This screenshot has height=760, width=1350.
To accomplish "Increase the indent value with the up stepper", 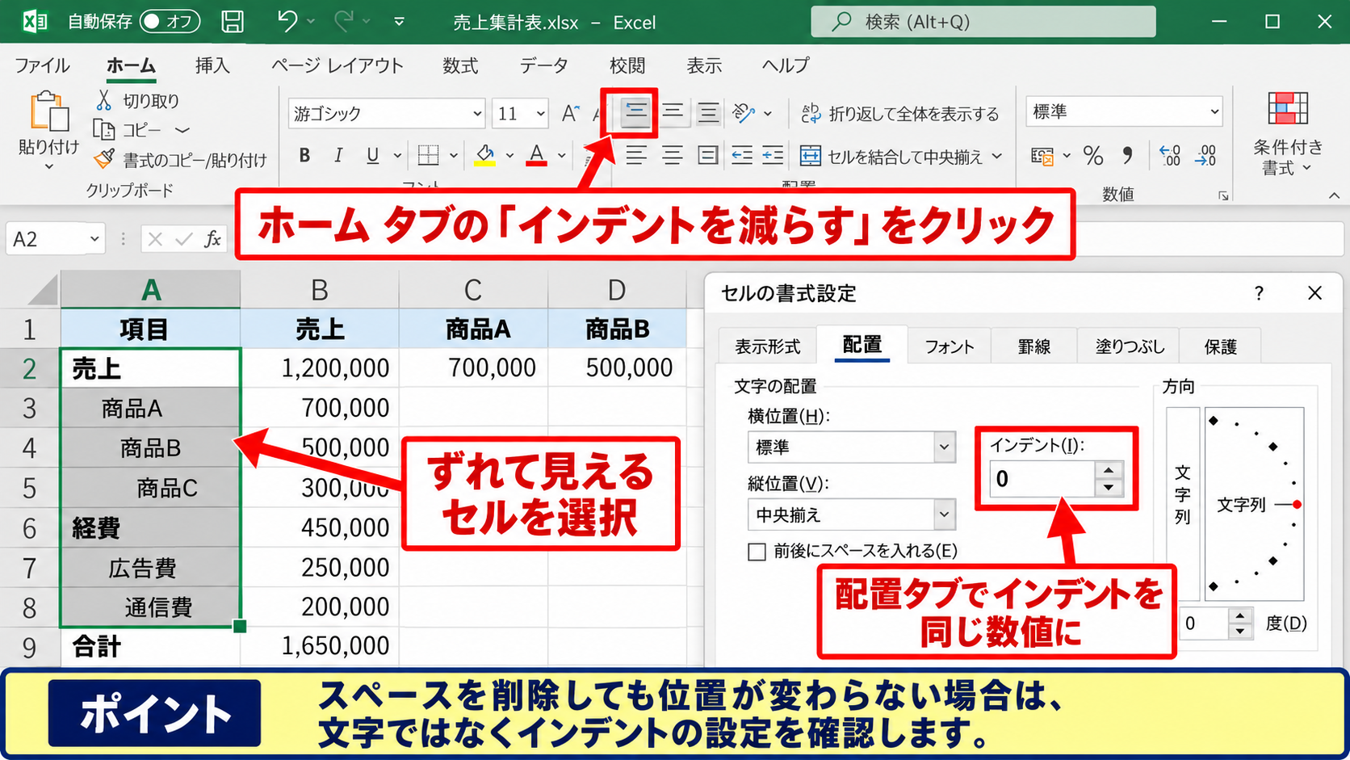I will pyautogui.click(x=1109, y=470).
